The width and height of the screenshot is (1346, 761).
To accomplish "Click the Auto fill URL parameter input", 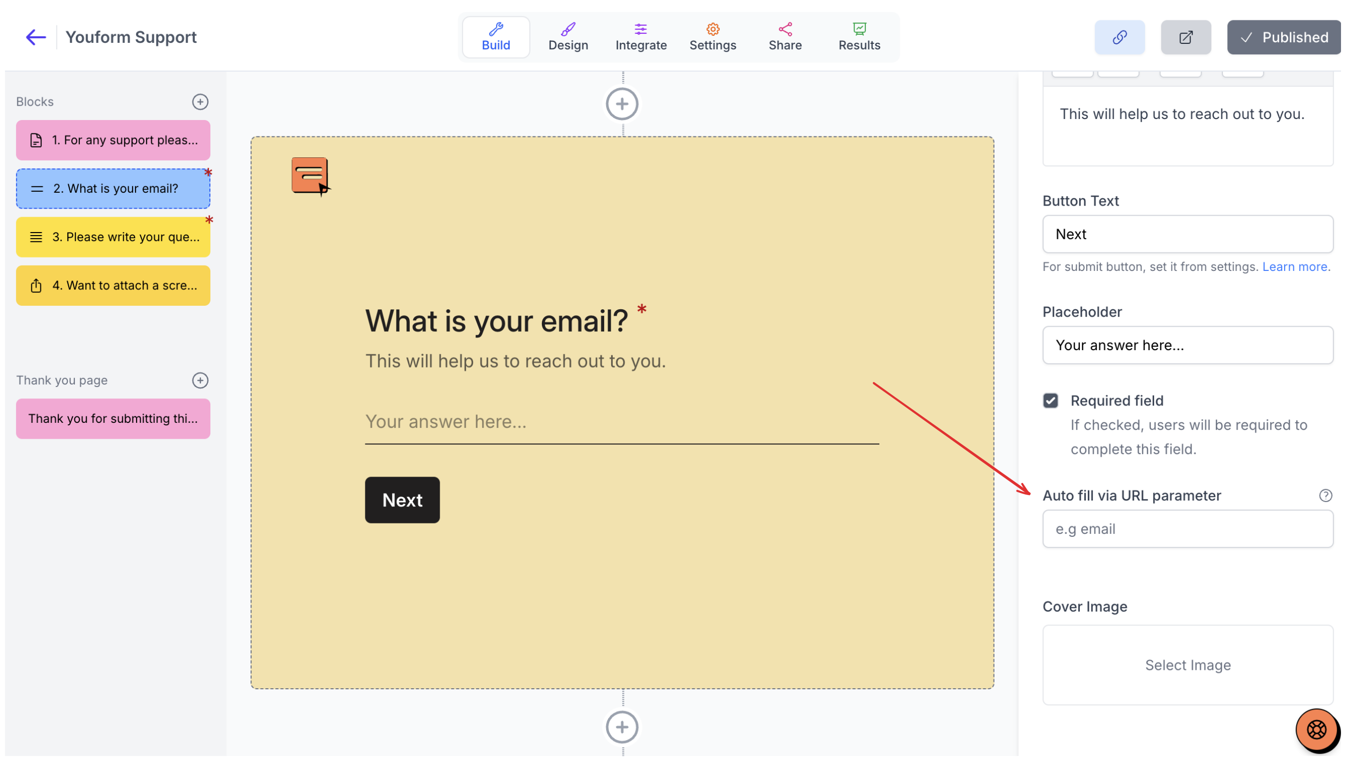I will pyautogui.click(x=1187, y=529).
